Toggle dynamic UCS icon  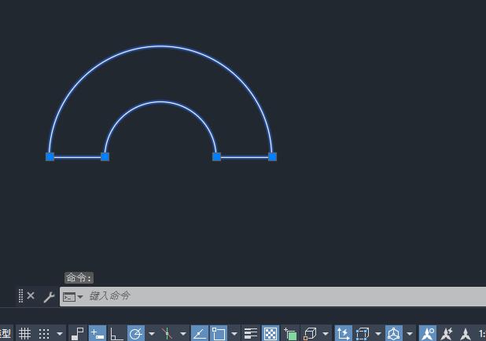point(343,333)
